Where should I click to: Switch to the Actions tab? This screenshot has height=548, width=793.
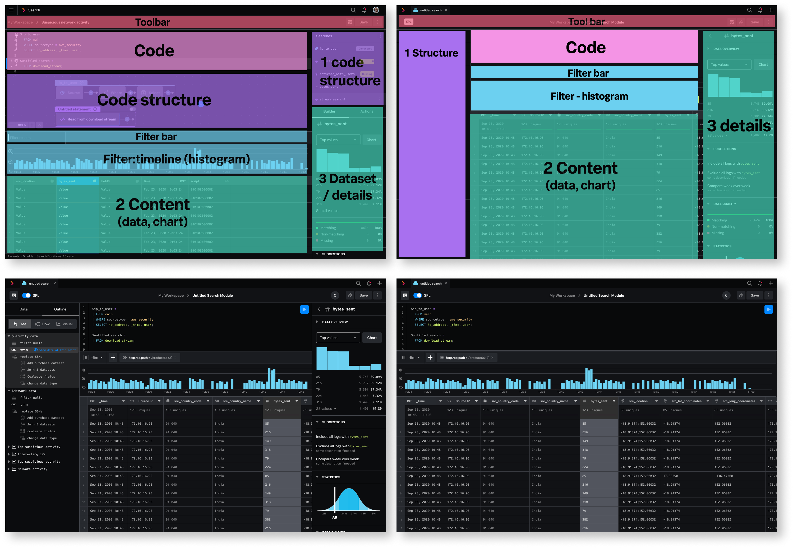coord(366,111)
